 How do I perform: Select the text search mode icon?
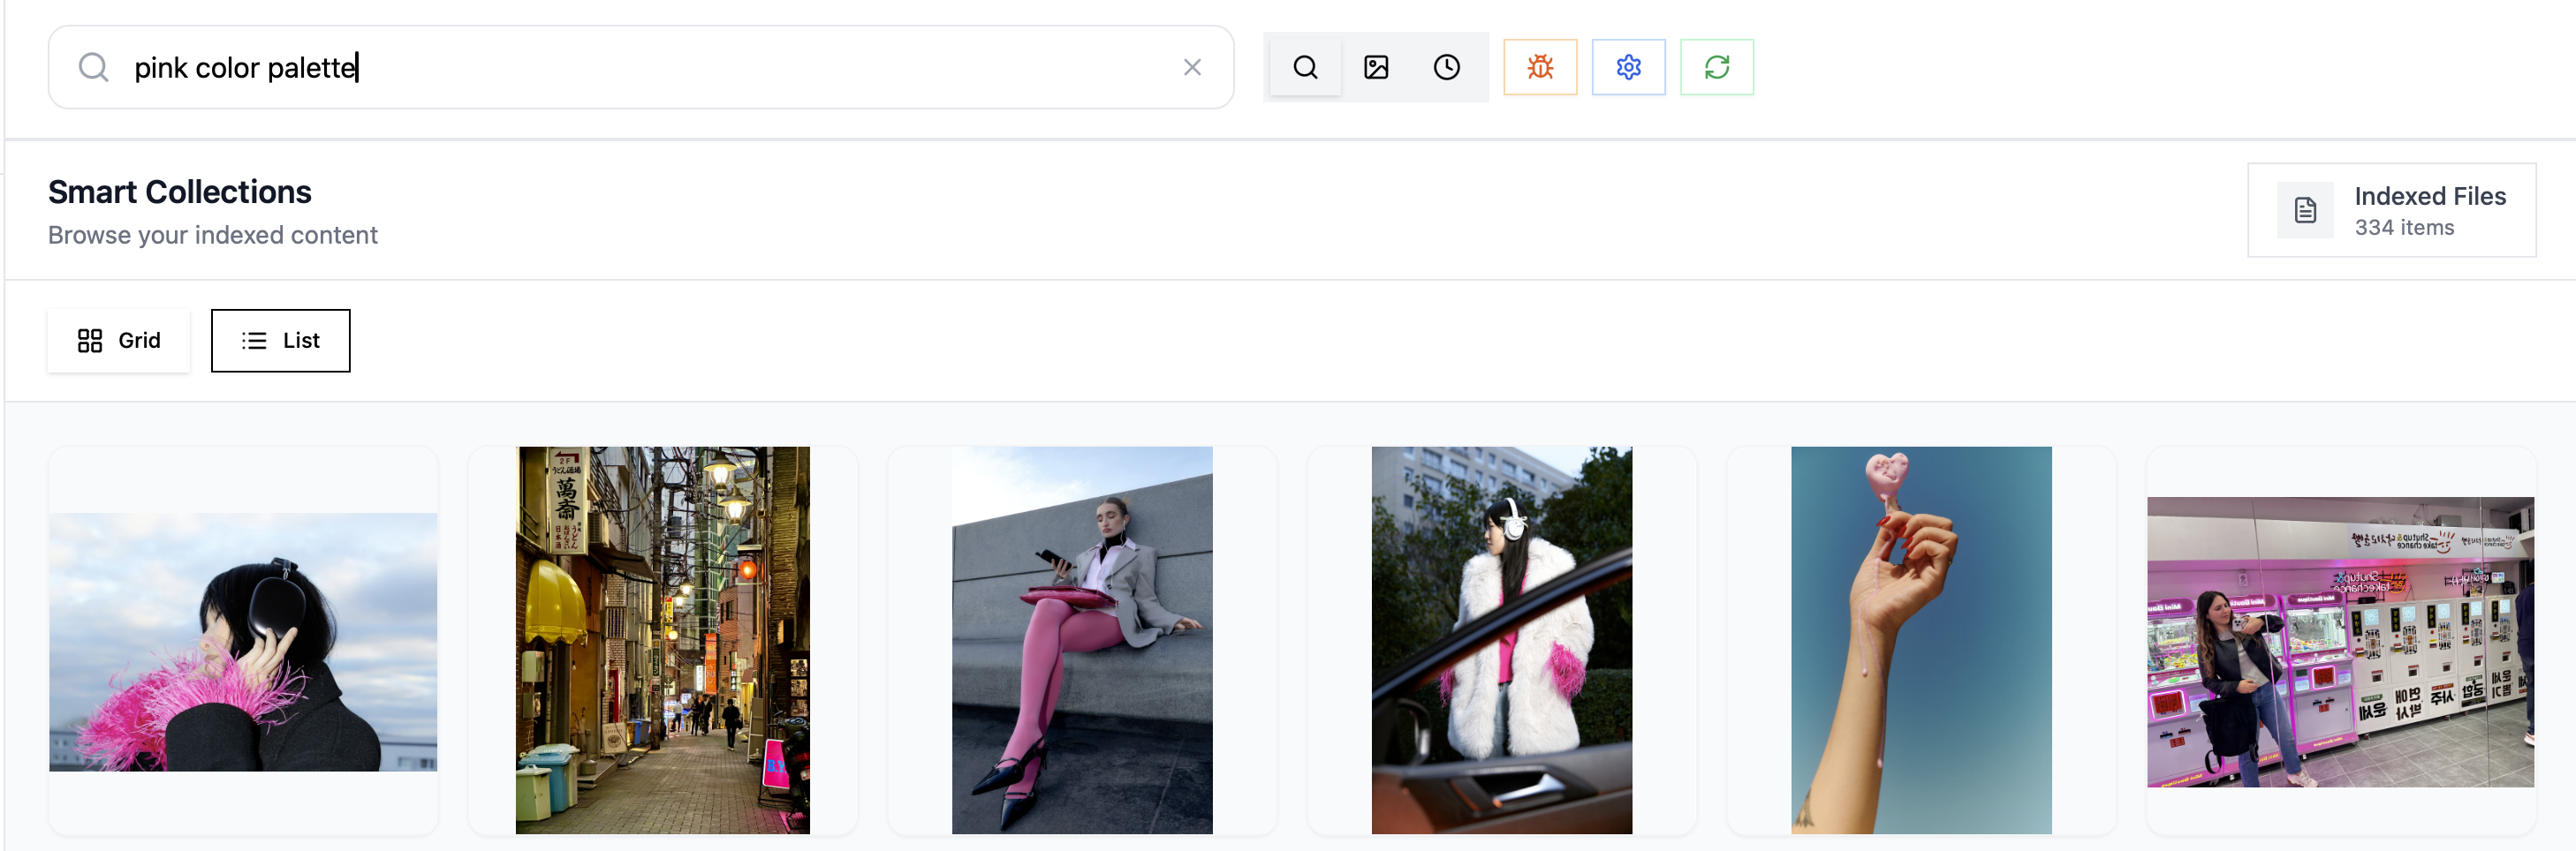pyautogui.click(x=1304, y=67)
